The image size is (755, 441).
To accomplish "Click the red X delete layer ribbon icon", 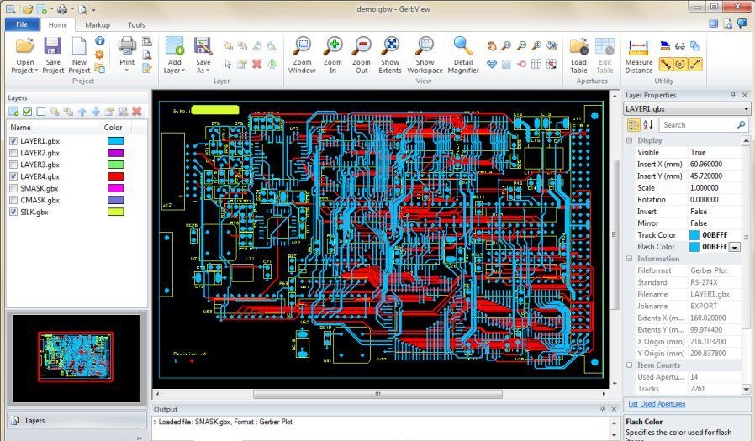I will (257, 64).
